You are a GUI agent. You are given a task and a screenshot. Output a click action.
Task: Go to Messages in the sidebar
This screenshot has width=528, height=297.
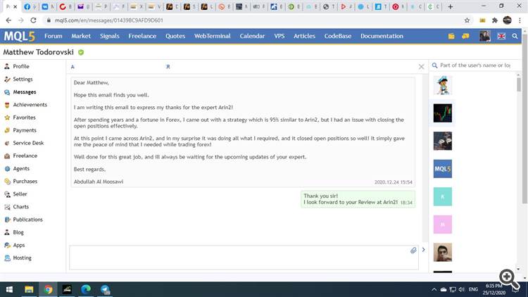point(20,92)
